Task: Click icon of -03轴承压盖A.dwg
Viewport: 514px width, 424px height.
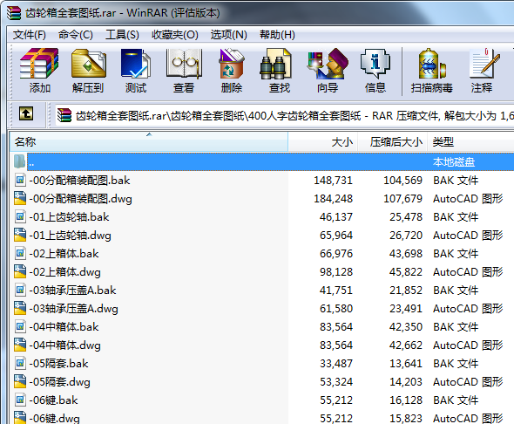Action: 20,309
